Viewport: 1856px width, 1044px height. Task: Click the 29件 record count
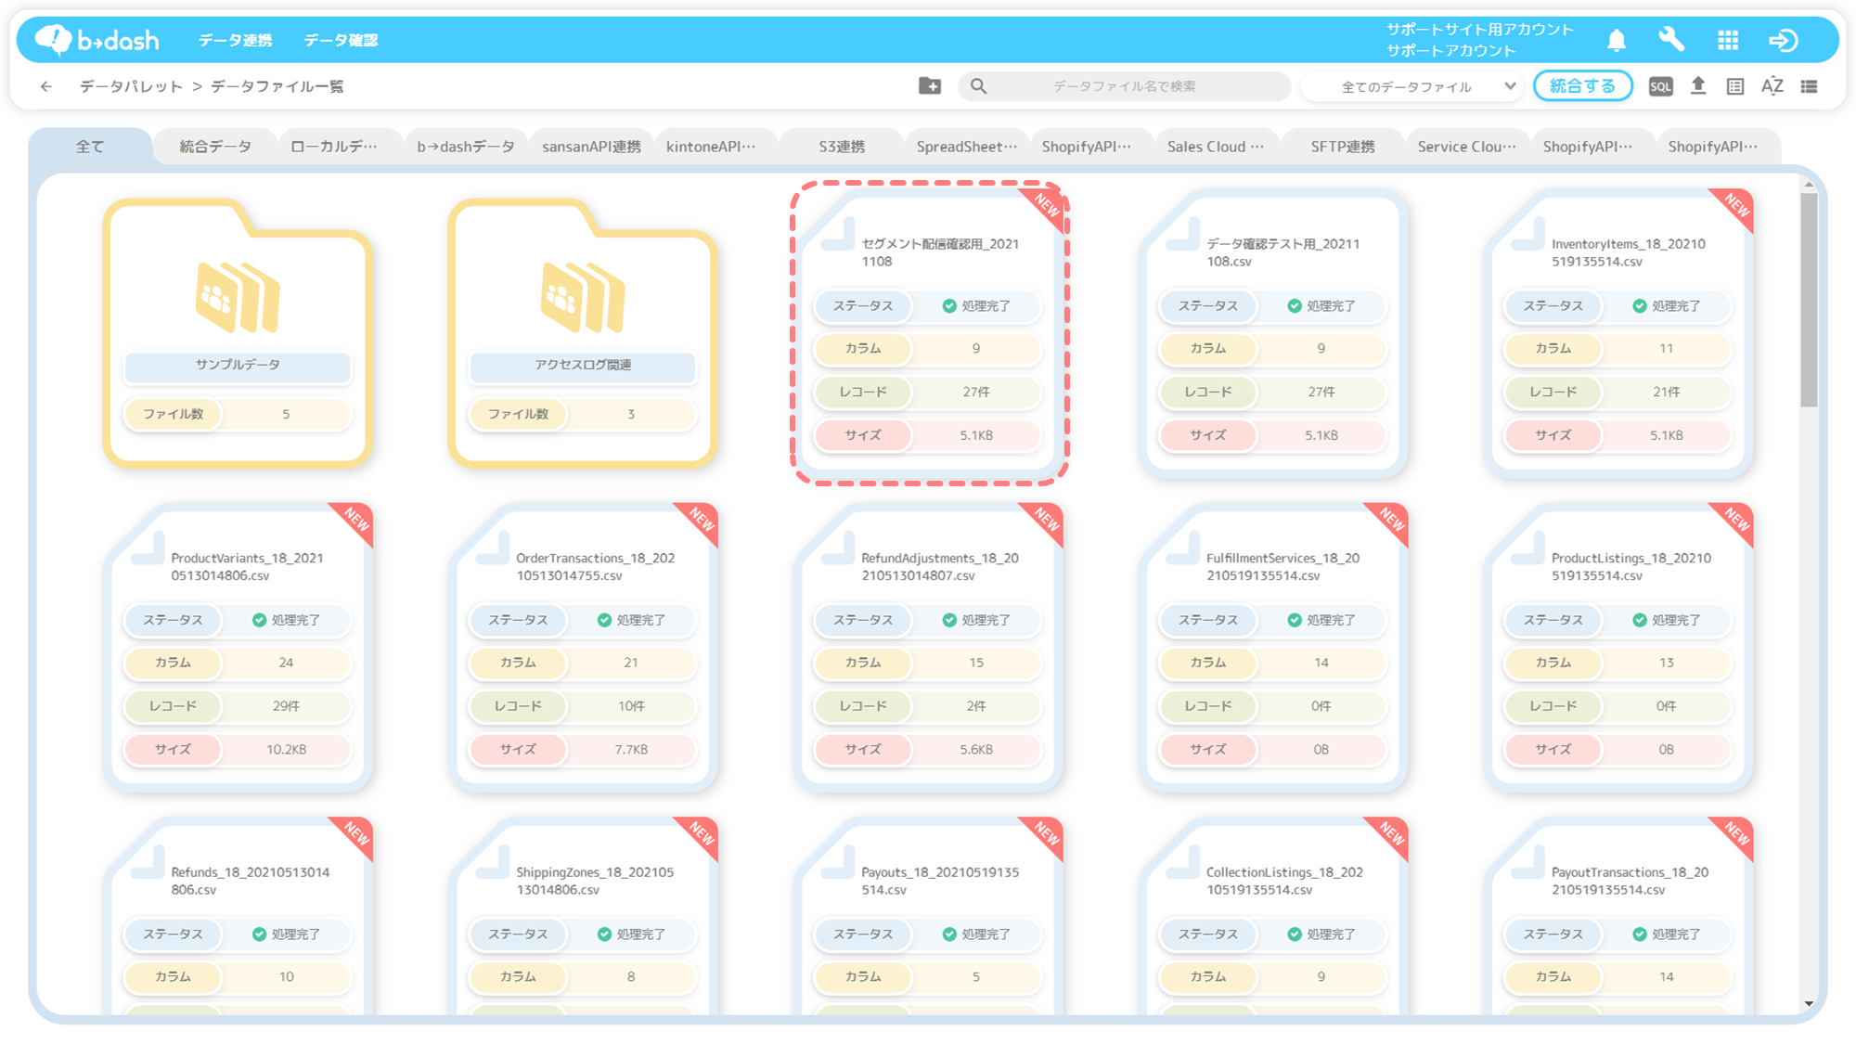tap(287, 706)
